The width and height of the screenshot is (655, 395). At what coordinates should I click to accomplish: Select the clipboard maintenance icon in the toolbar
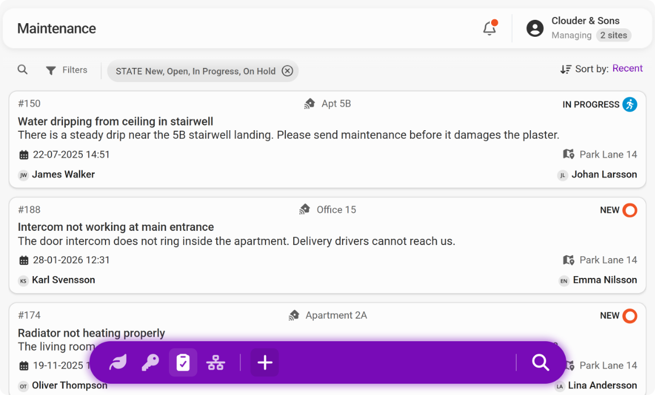183,362
